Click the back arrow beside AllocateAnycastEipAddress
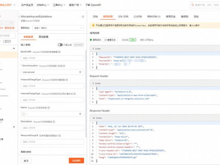Screen dimensions: 220x165 click(x=19, y=16)
